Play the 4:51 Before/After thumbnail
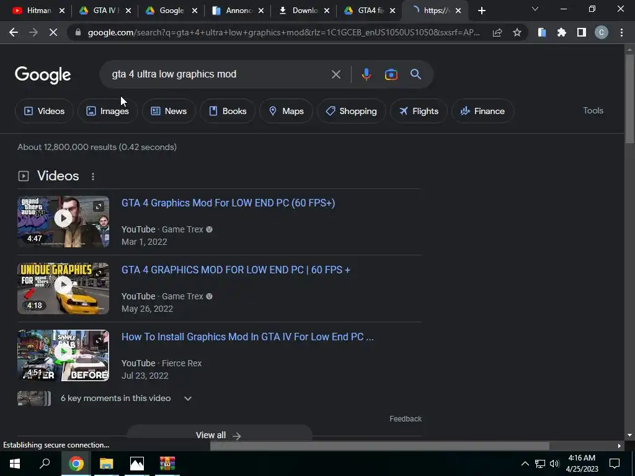Viewport: 635px width, 476px height. [x=63, y=355]
